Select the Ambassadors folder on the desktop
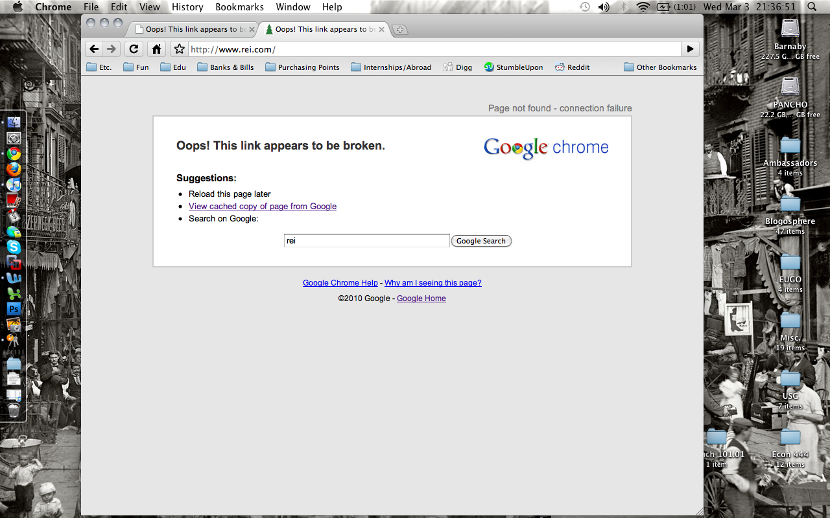This screenshot has width=830, height=518. (x=790, y=155)
